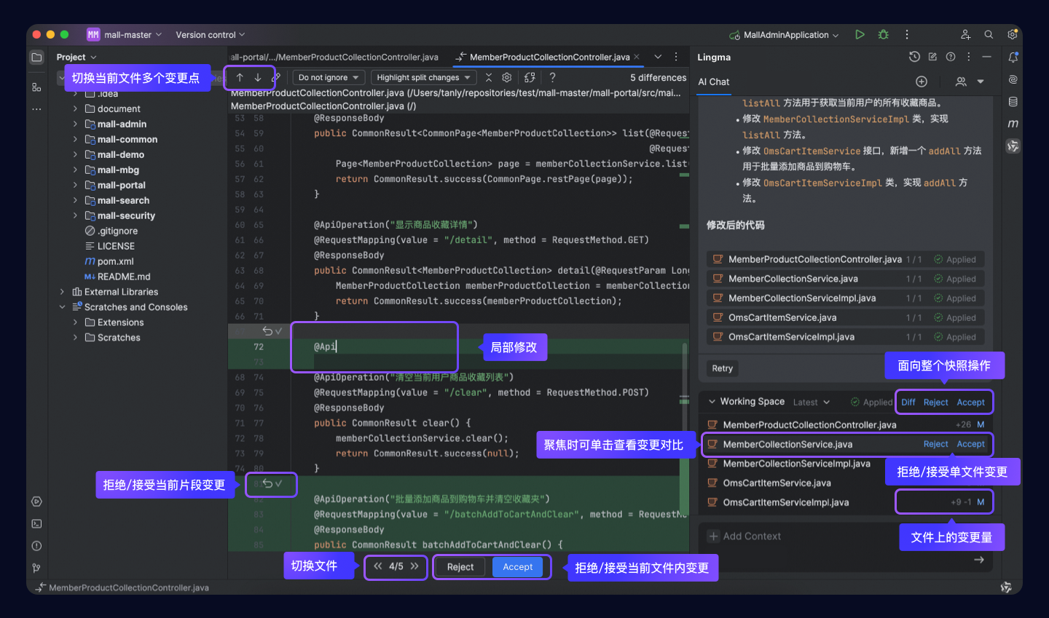Click bottom blue Accept button
This screenshot has height=618, width=1049.
518,567
